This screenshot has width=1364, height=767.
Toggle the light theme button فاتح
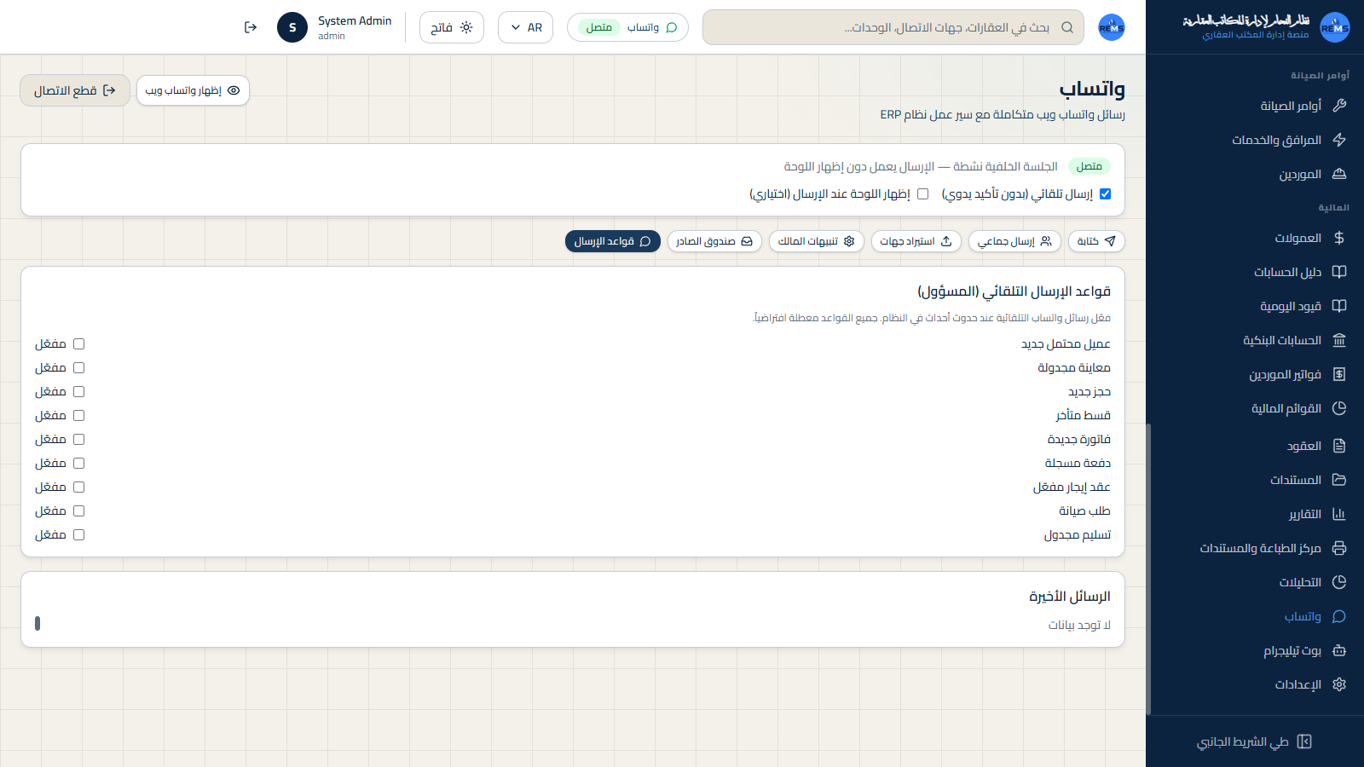coord(452,27)
